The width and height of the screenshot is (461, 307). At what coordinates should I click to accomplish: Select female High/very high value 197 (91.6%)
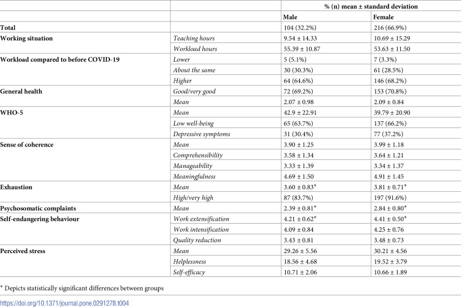click(390, 198)
